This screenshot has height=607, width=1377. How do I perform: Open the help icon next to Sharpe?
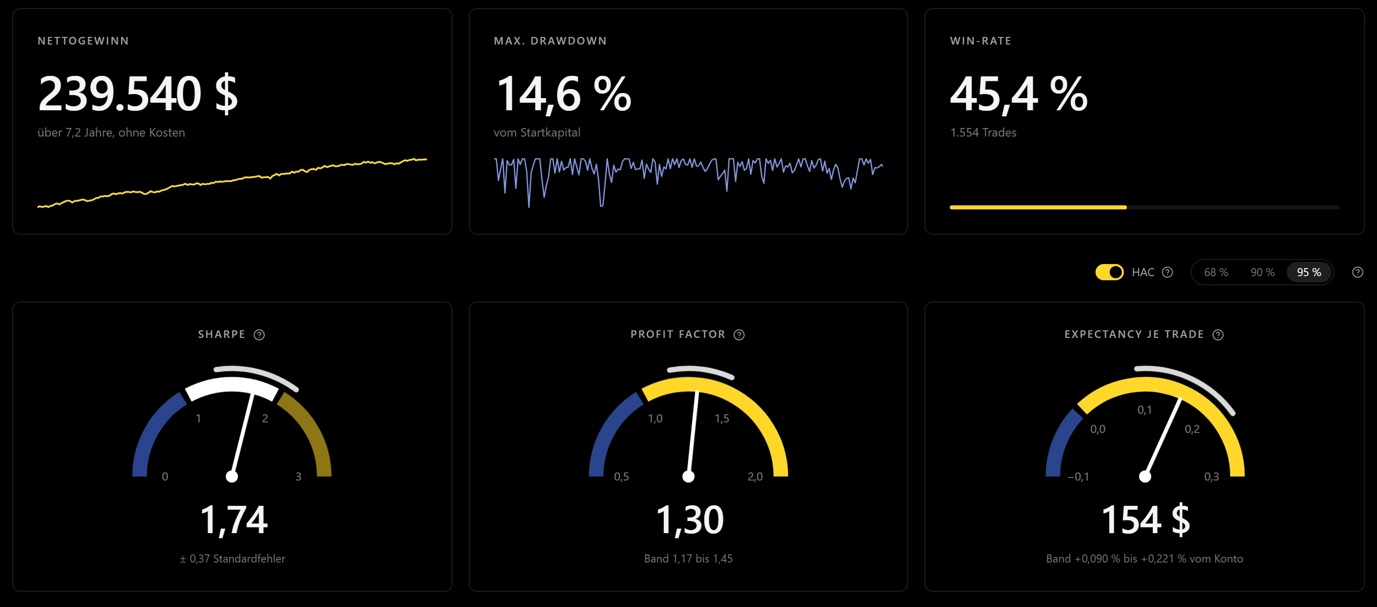(259, 334)
